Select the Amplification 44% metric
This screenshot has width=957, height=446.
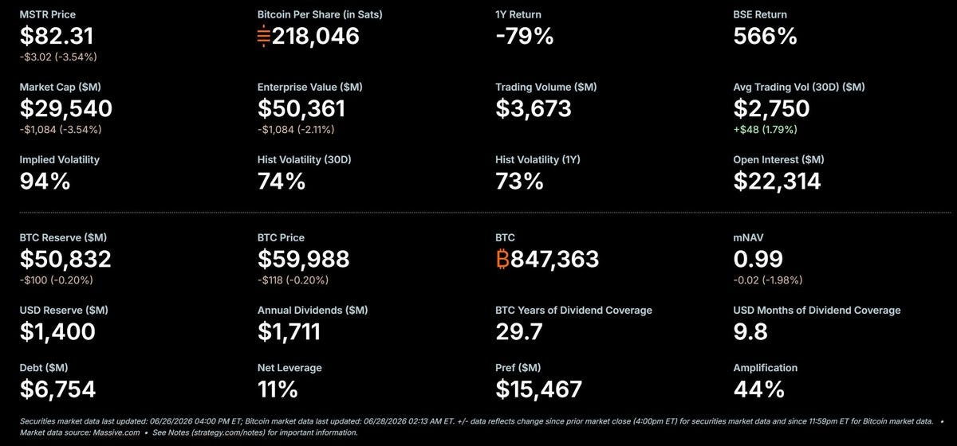(x=758, y=389)
